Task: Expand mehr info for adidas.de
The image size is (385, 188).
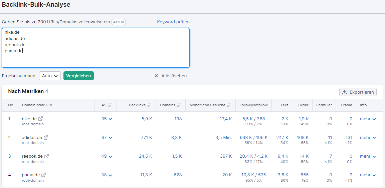Action: tap(368, 138)
